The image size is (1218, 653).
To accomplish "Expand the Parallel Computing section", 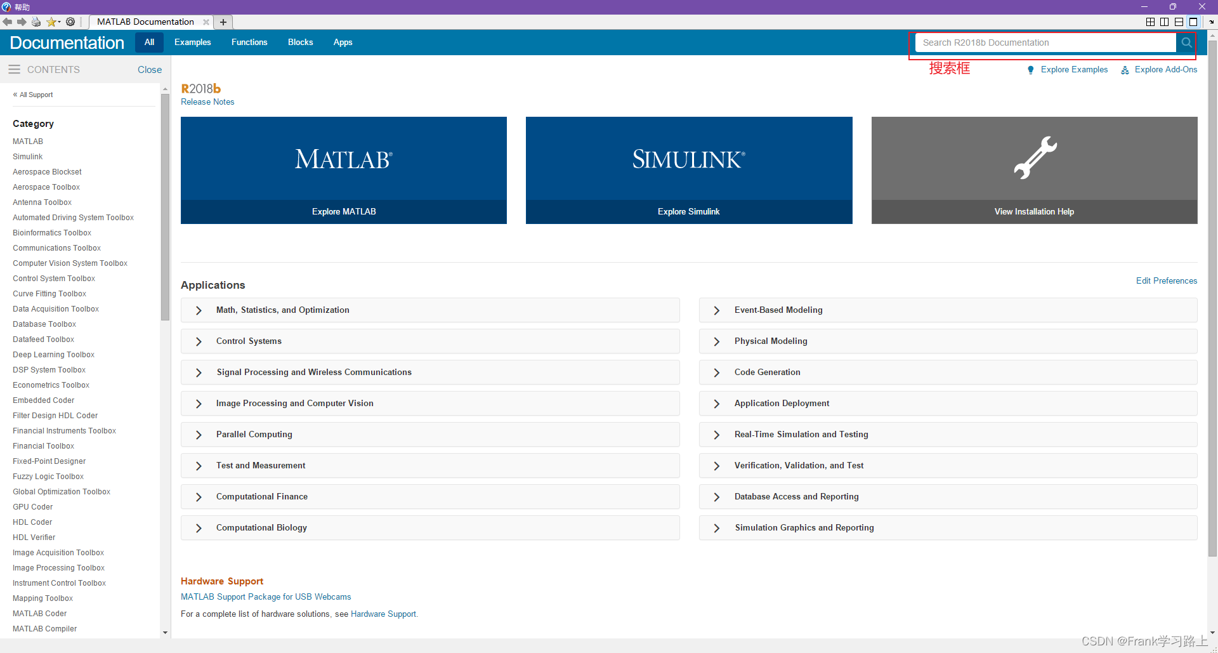I will coord(430,435).
